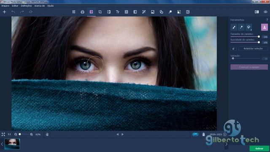
Task: Toggle before/after comparison view
Action: [x=257, y=12]
